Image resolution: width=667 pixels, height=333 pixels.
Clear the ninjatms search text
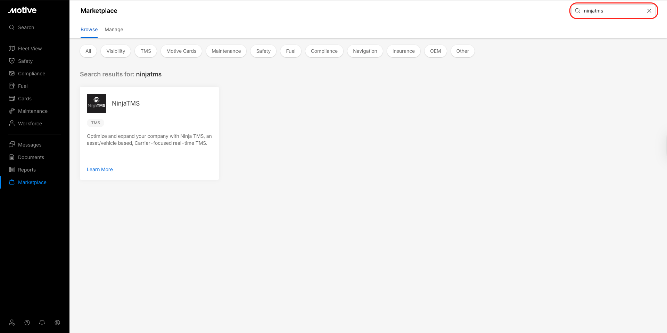649,11
